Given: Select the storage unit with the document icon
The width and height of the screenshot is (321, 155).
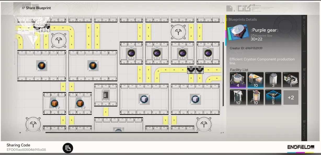Looking at the screenshot, I should (x=106, y=95).
